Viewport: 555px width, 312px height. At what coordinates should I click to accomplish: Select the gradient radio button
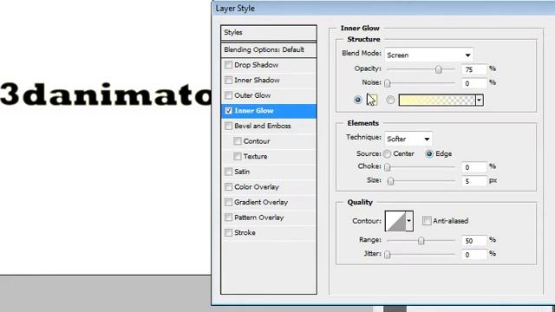(390, 100)
